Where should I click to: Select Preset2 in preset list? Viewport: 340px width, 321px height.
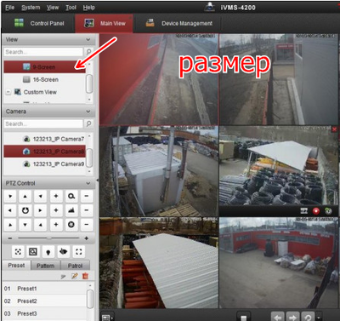[x=44, y=301]
